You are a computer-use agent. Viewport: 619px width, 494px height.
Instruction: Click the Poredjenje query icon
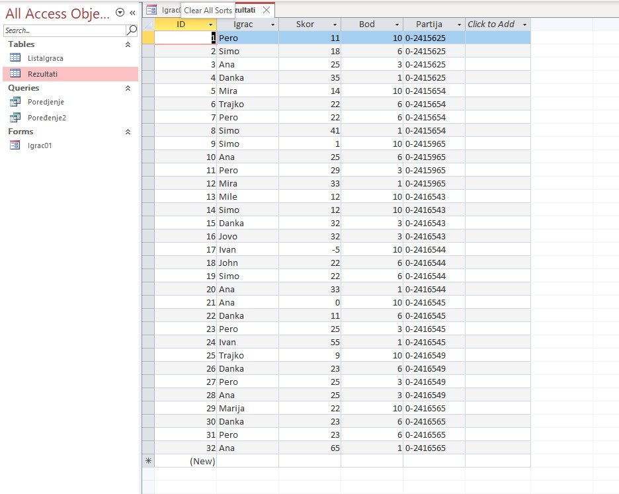coord(15,101)
